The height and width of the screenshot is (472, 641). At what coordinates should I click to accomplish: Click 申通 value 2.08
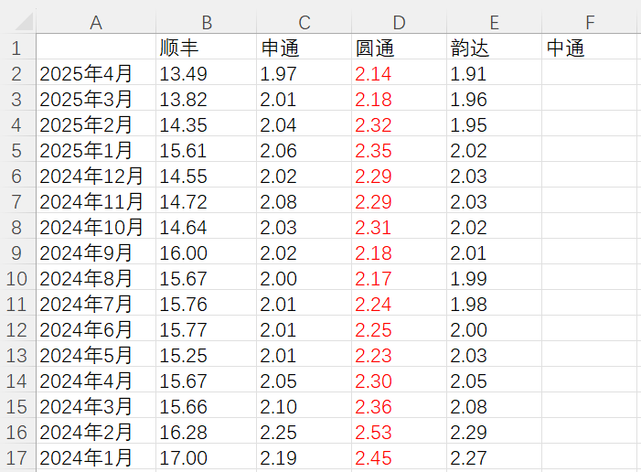tap(304, 201)
